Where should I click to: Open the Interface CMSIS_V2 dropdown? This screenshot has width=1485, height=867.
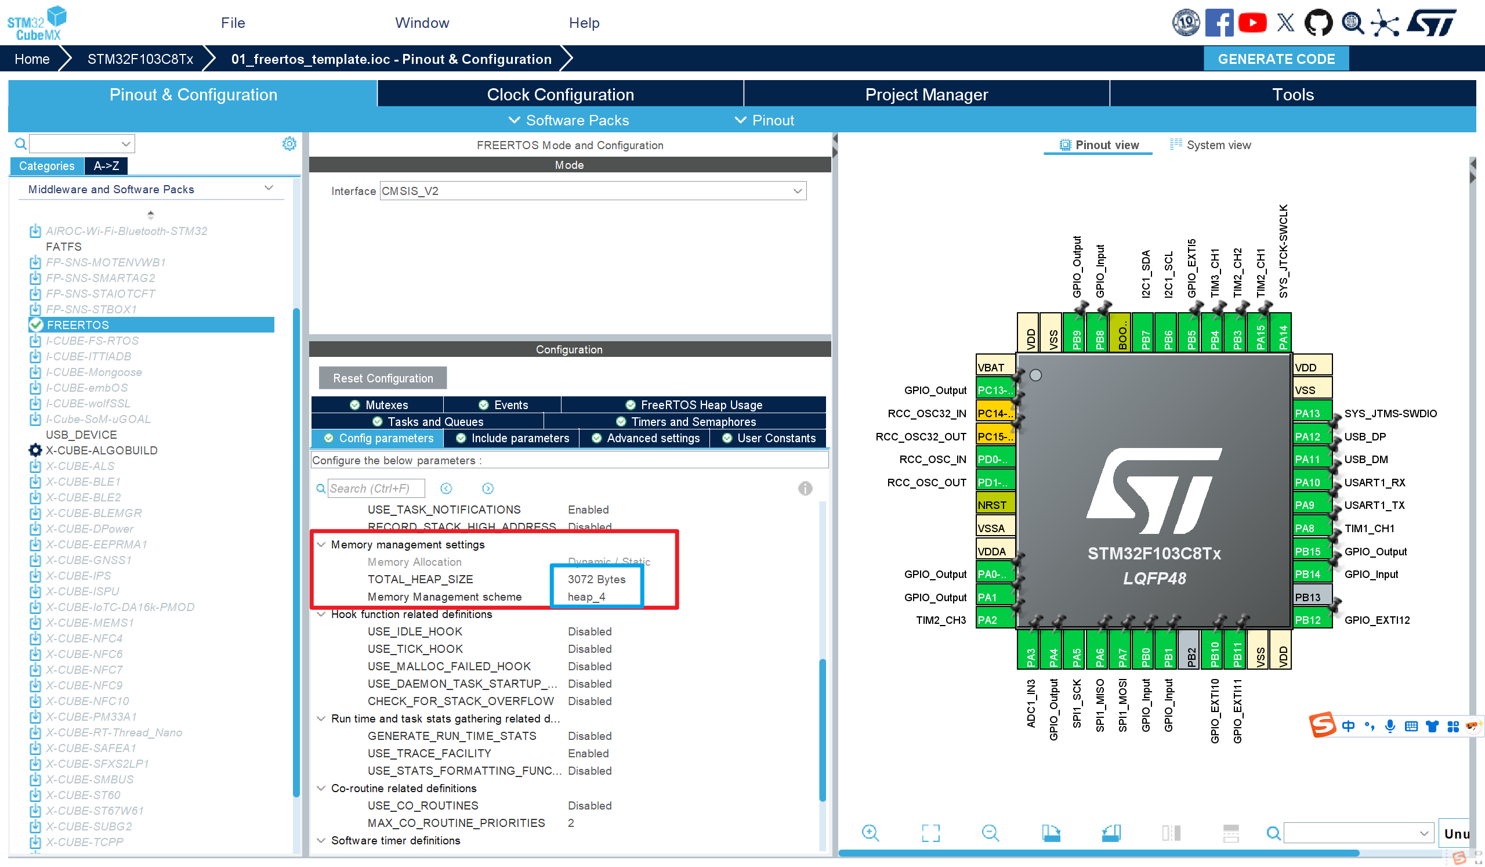[593, 191]
